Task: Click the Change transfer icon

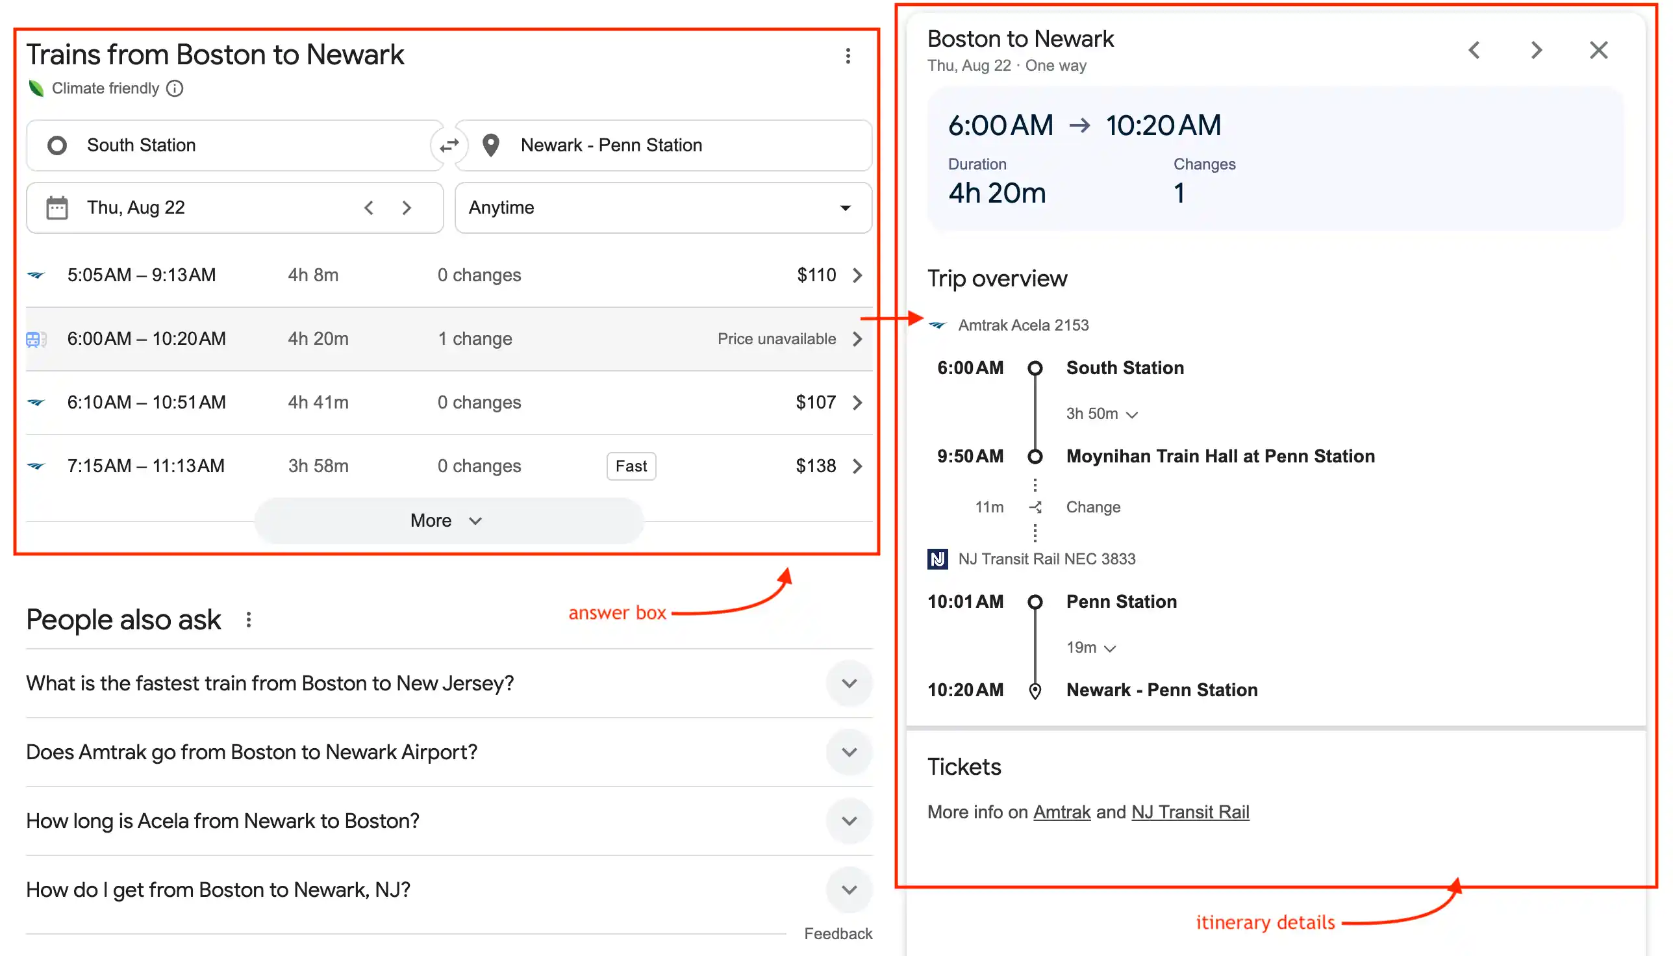Action: point(1035,507)
